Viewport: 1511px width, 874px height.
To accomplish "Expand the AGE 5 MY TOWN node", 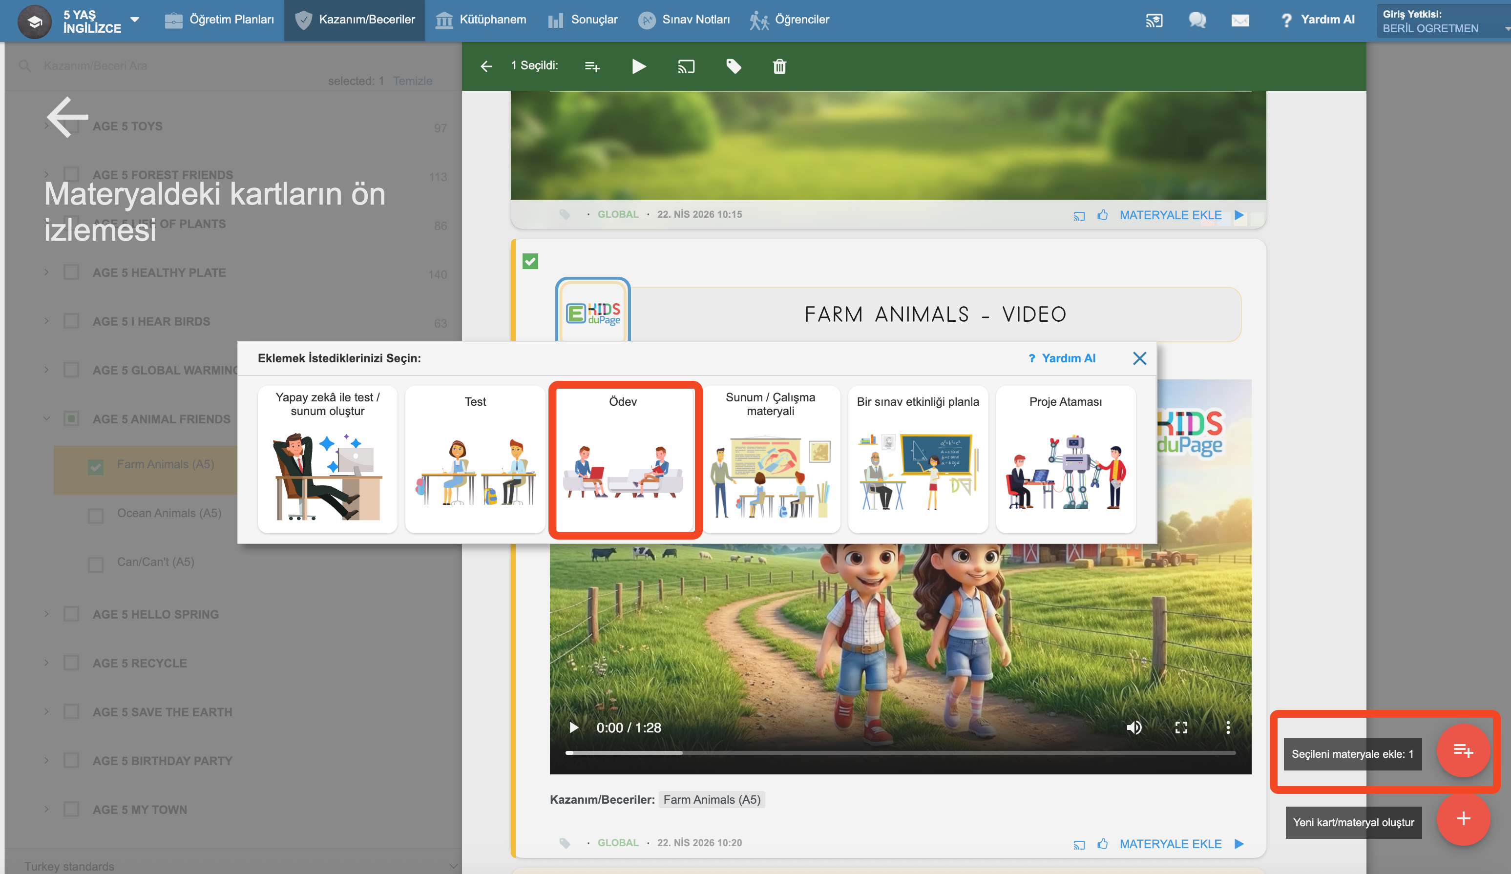I will tap(46, 809).
